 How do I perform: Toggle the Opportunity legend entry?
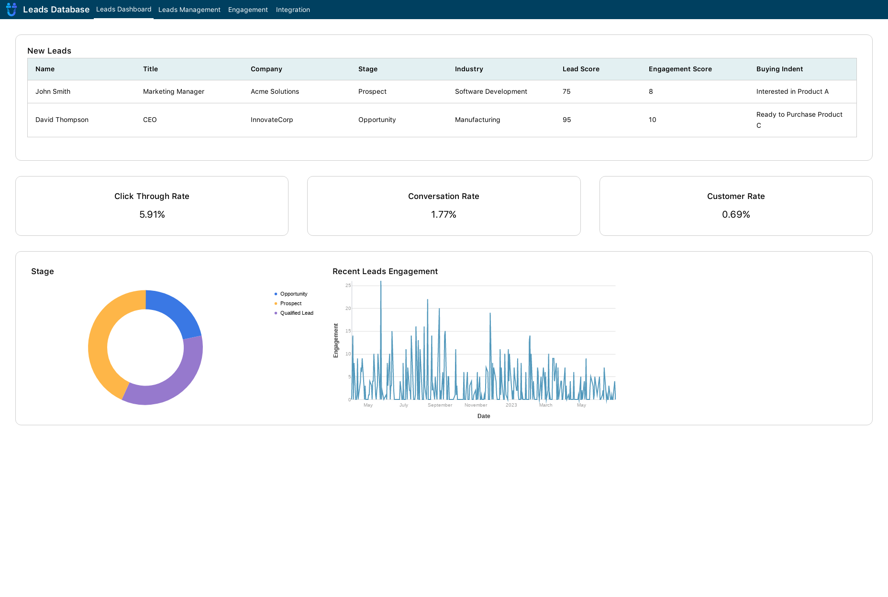(x=291, y=294)
